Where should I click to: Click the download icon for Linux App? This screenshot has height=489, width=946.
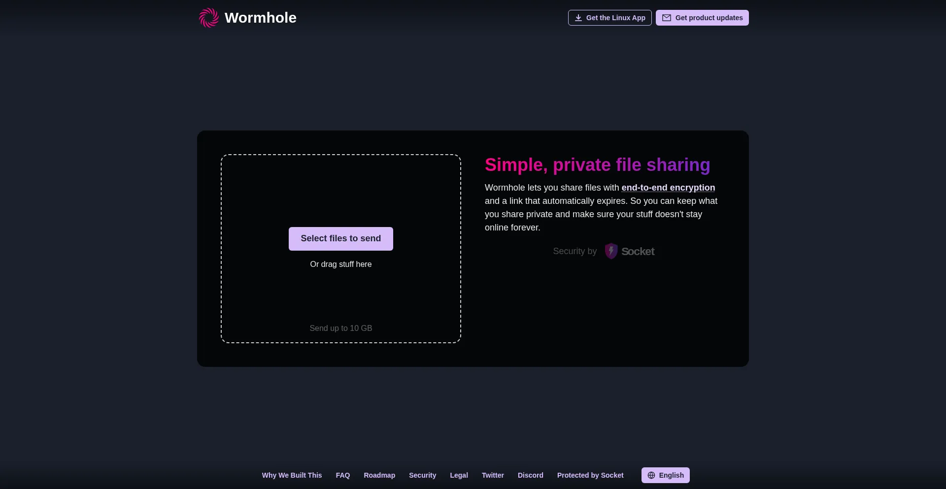[x=578, y=18]
